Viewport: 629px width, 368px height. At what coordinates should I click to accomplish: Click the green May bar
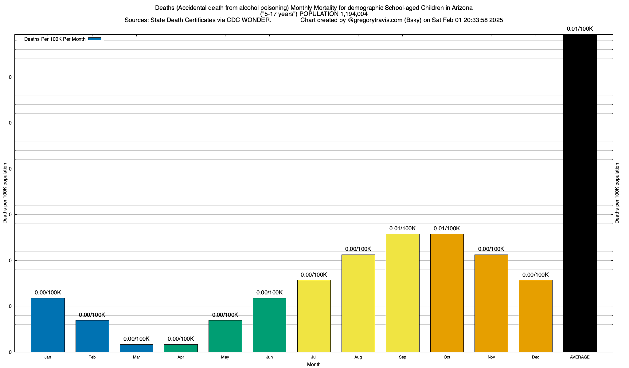(x=225, y=336)
